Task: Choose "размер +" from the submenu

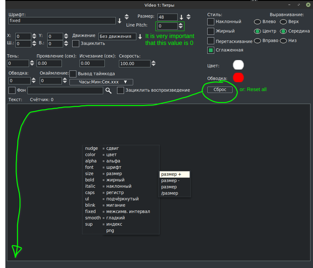Action: (174, 174)
